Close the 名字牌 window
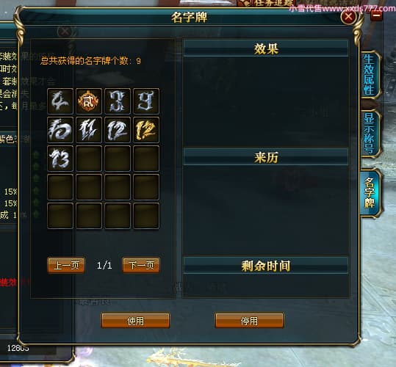The height and width of the screenshot is (367, 396). pyautogui.click(x=349, y=17)
